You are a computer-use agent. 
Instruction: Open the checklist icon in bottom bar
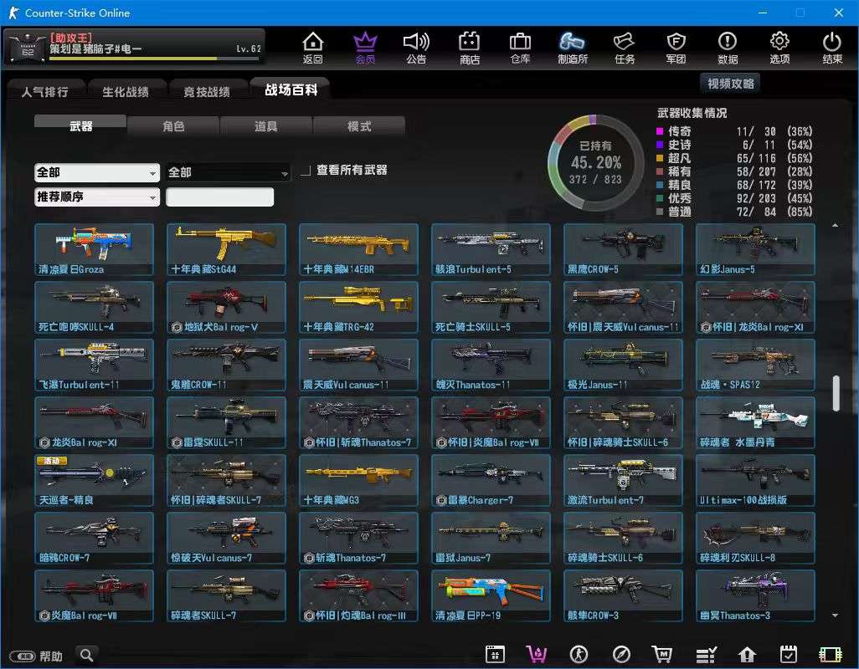pyautogui.click(x=706, y=654)
